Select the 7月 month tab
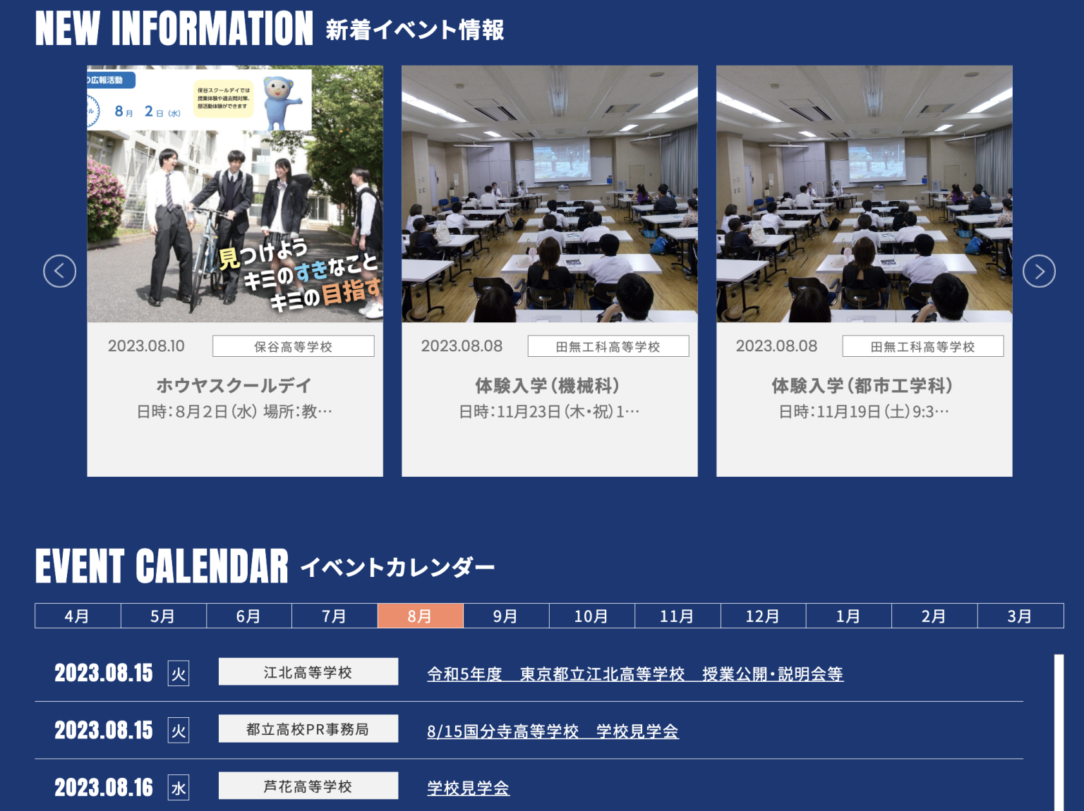Viewport: 1084px width, 811px height. click(x=335, y=615)
